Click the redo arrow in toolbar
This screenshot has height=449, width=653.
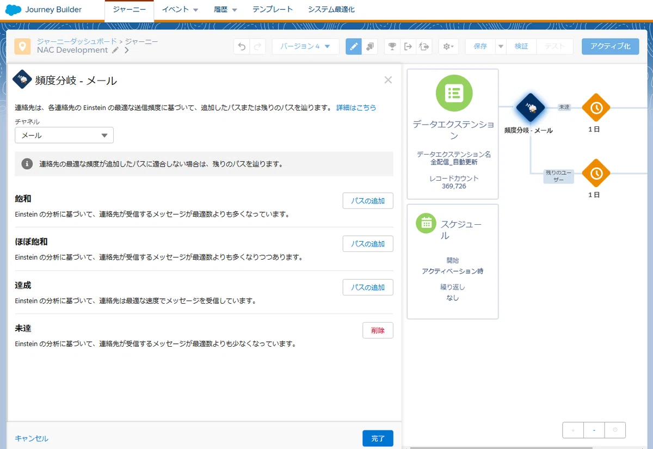click(257, 46)
